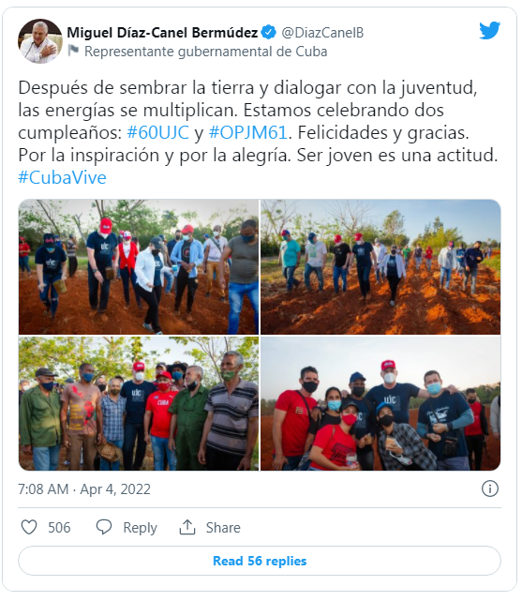The height and width of the screenshot is (601, 522).
Task: Click the speech bubble reply icon
Action: point(104,528)
